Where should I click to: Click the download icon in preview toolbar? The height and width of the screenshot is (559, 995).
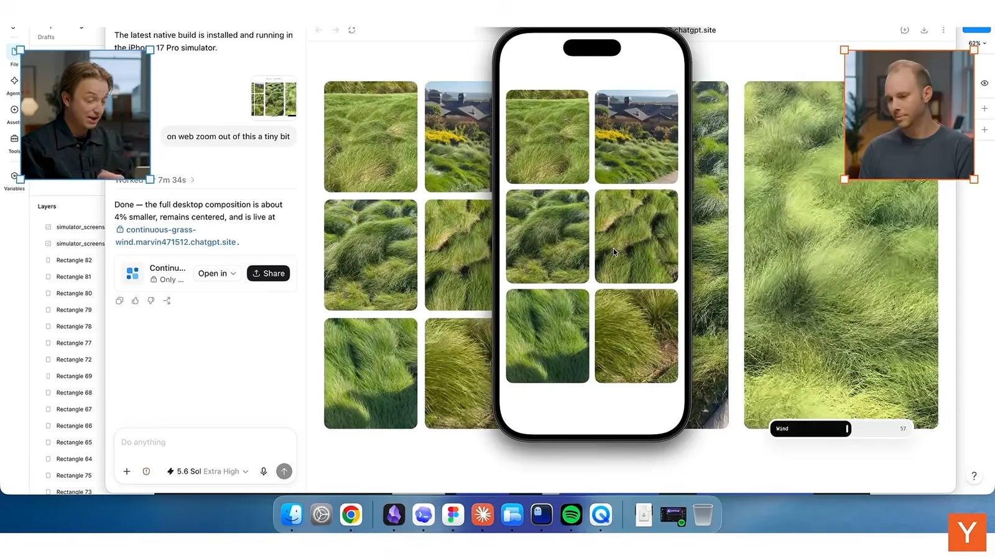tap(924, 30)
